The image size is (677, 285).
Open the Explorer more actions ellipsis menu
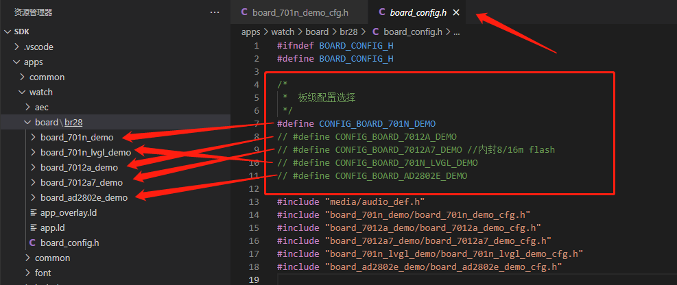pyautogui.click(x=215, y=12)
